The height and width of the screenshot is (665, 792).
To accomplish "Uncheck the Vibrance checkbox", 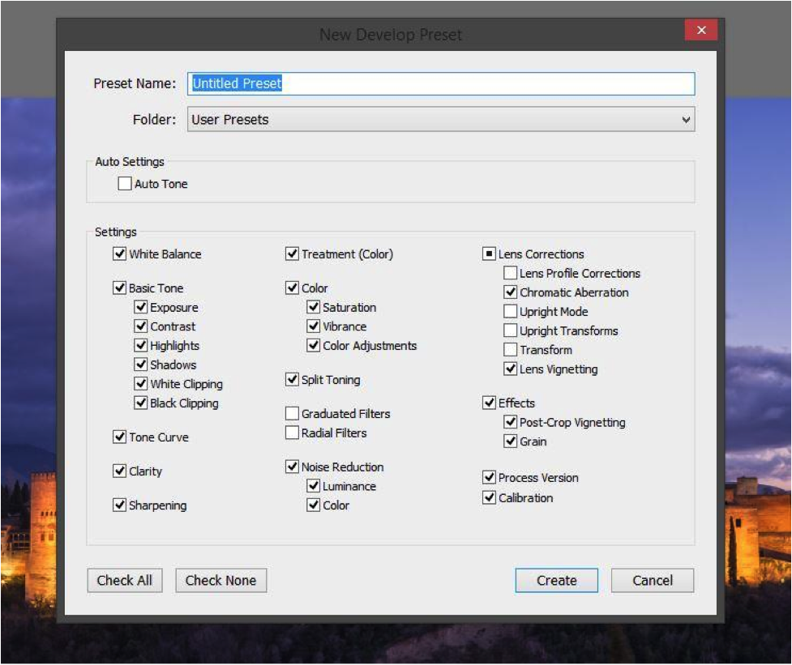I will 314,326.
